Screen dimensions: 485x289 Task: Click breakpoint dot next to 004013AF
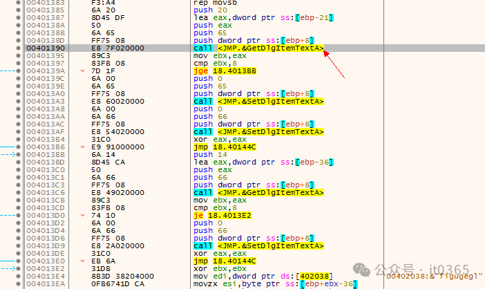19,131
